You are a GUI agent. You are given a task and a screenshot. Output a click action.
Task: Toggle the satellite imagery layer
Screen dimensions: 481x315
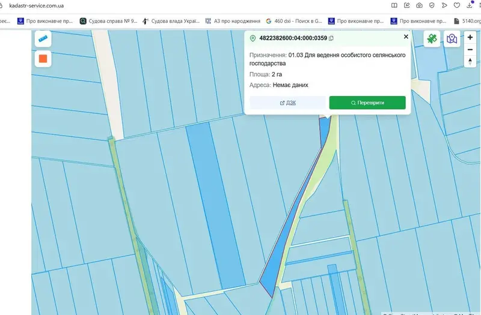point(432,39)
